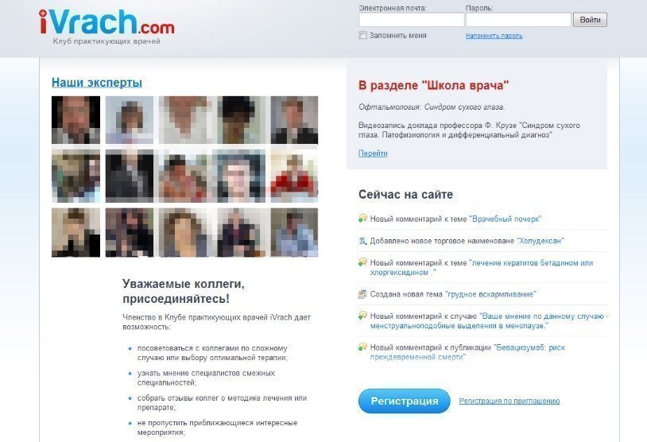Click the new topic icon beside "трудное вскармливание"

(x=362, y=294)
